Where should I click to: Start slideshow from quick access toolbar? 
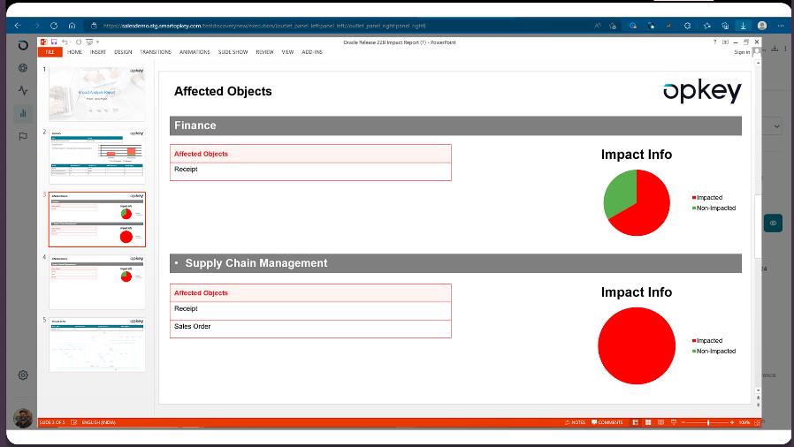pos(89,42)
